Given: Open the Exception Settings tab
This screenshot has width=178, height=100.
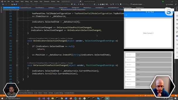Looking at the screenshot, I should (x=59, y=93).
